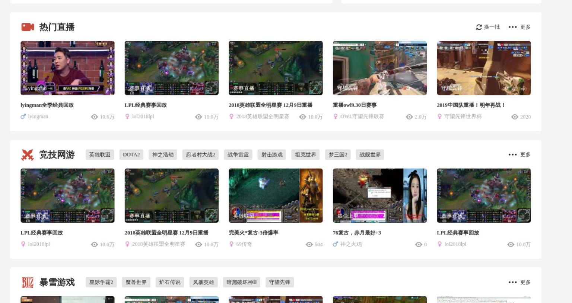The width and height of the screenshot is (572, 303).
Task: Click the title lyingman全季经典回放
Action: click(47, 105)
